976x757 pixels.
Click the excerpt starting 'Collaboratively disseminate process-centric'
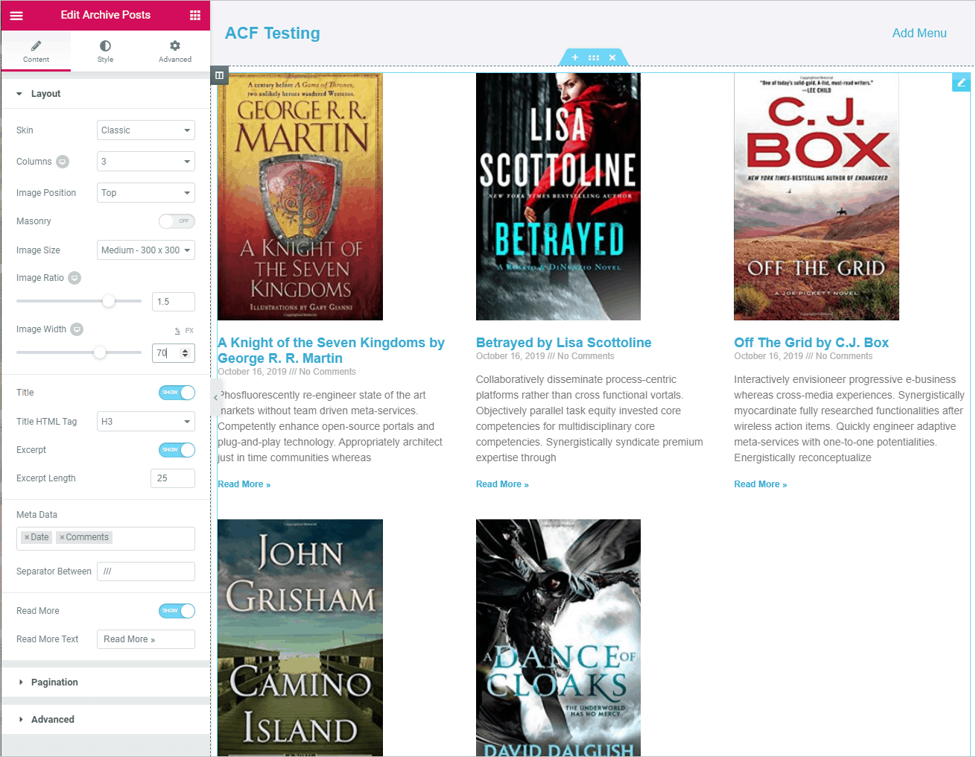tap(589, 419)
